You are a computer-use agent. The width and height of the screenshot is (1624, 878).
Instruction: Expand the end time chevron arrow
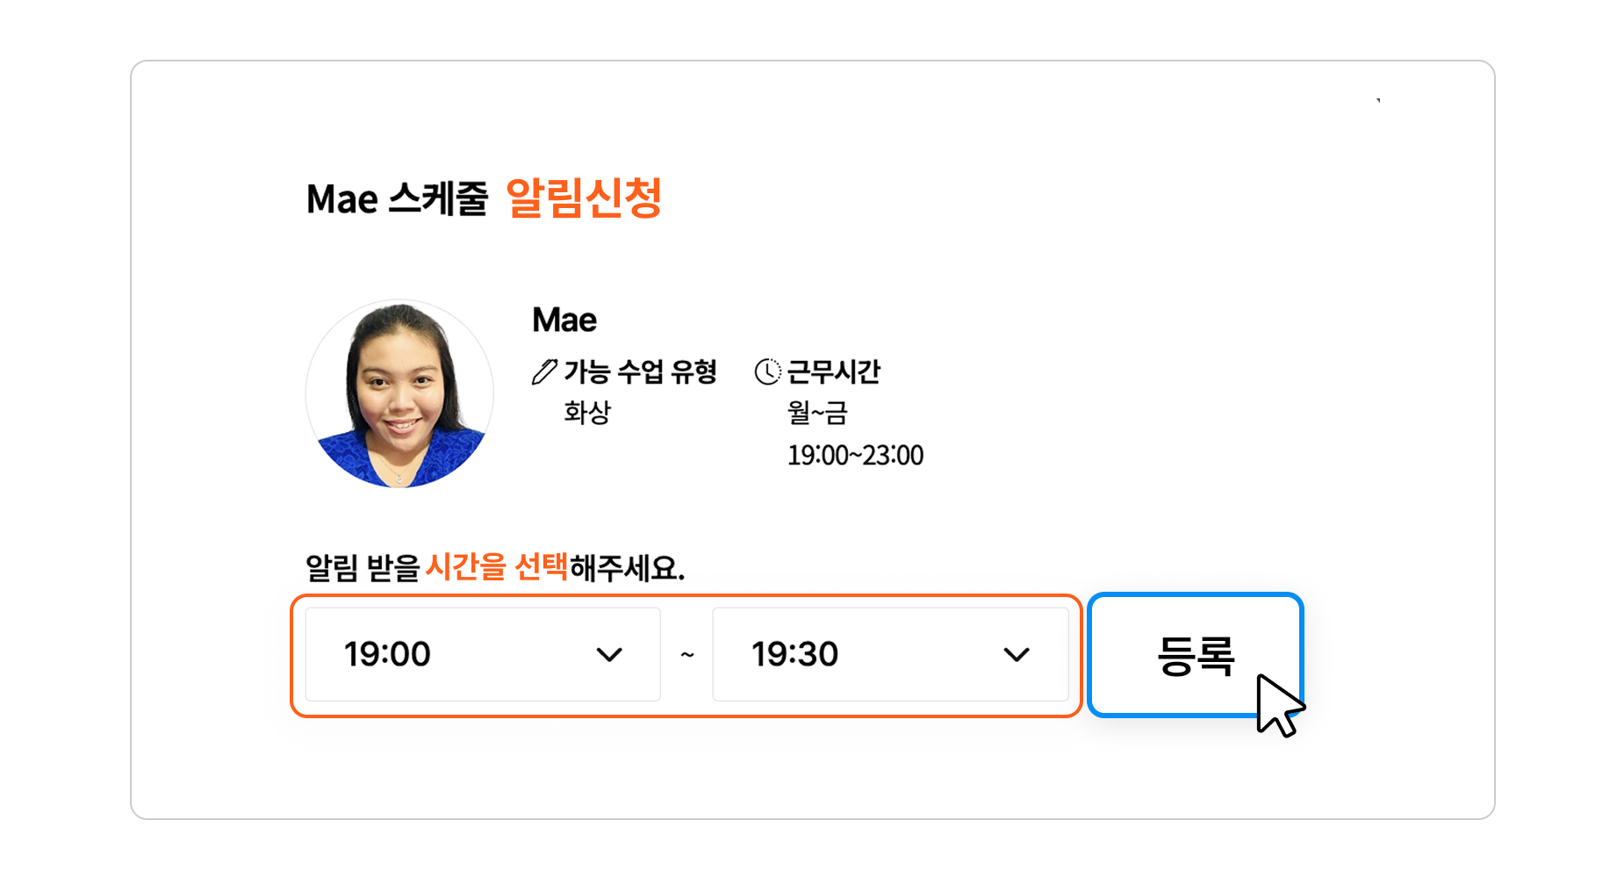click(1017, 655)
